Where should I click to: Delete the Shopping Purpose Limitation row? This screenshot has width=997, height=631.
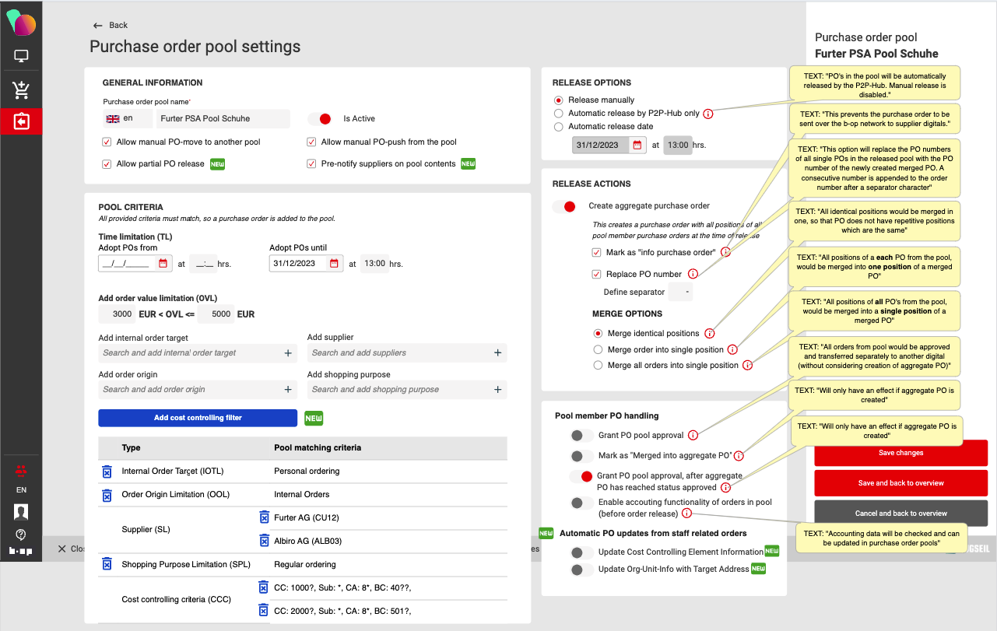[107, 564]
